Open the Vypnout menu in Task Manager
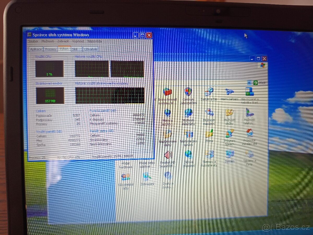 pyautogui.click(x=78, y=41)
